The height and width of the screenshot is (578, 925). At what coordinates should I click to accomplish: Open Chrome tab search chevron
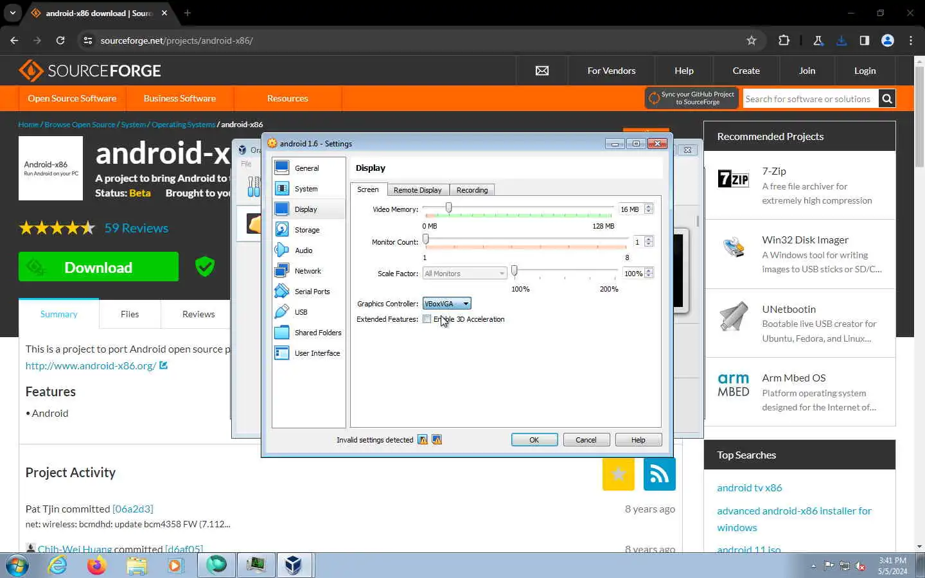pos(12,13)
